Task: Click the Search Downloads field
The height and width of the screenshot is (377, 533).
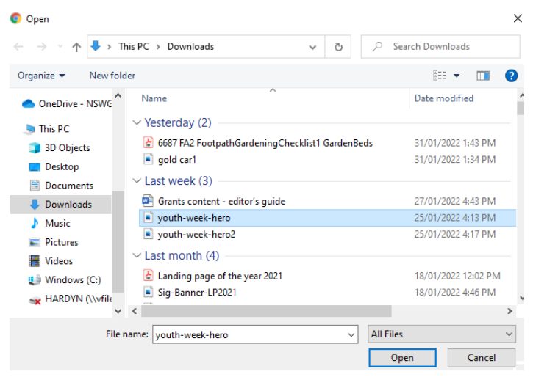Action: click(440, 46)
